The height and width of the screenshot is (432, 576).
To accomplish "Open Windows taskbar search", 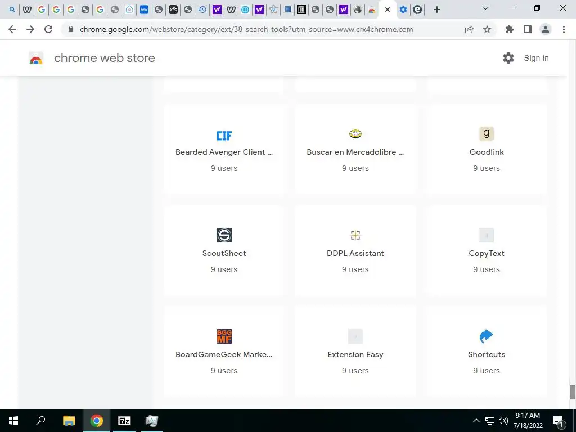I will (x=40, y=421).
